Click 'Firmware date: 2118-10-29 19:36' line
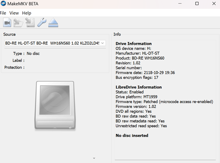 click(x=145, y=72)
